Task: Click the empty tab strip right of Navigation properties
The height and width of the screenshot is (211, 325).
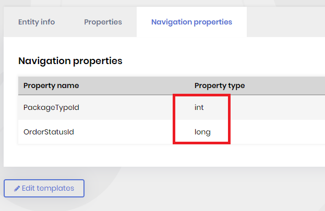Action: click(286, 22)
